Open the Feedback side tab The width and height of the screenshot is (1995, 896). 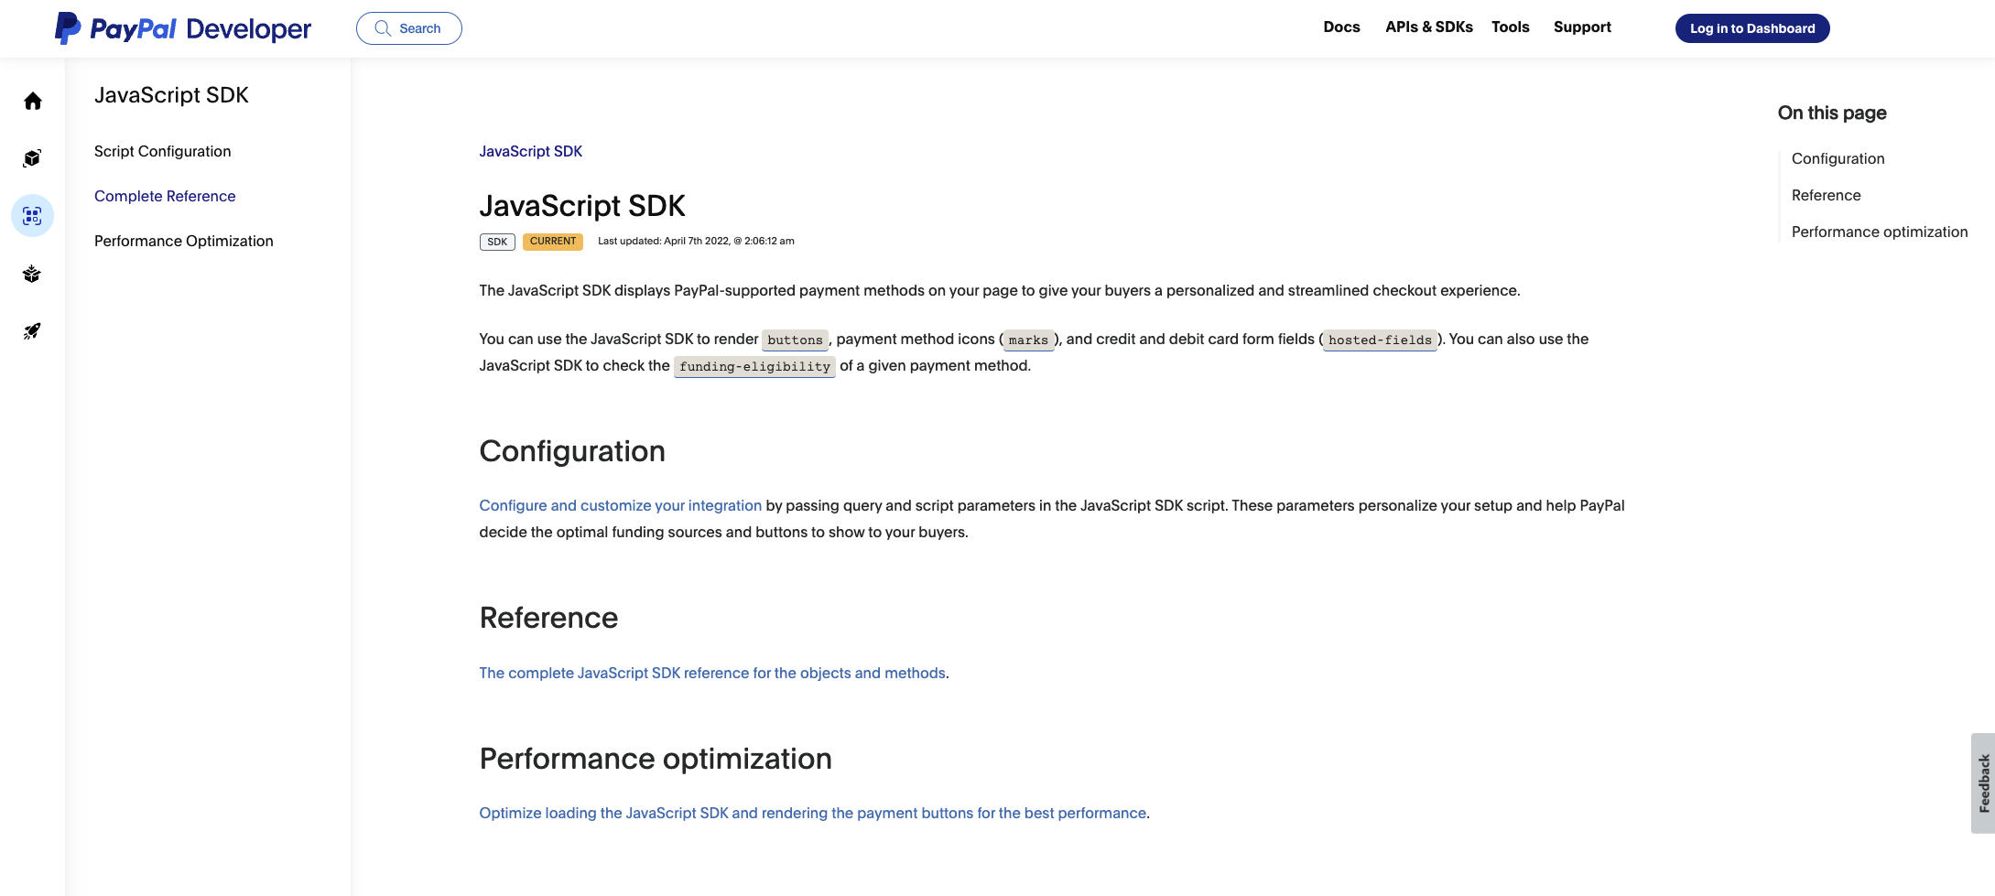pyautogui.click(x=1983, y=783)
